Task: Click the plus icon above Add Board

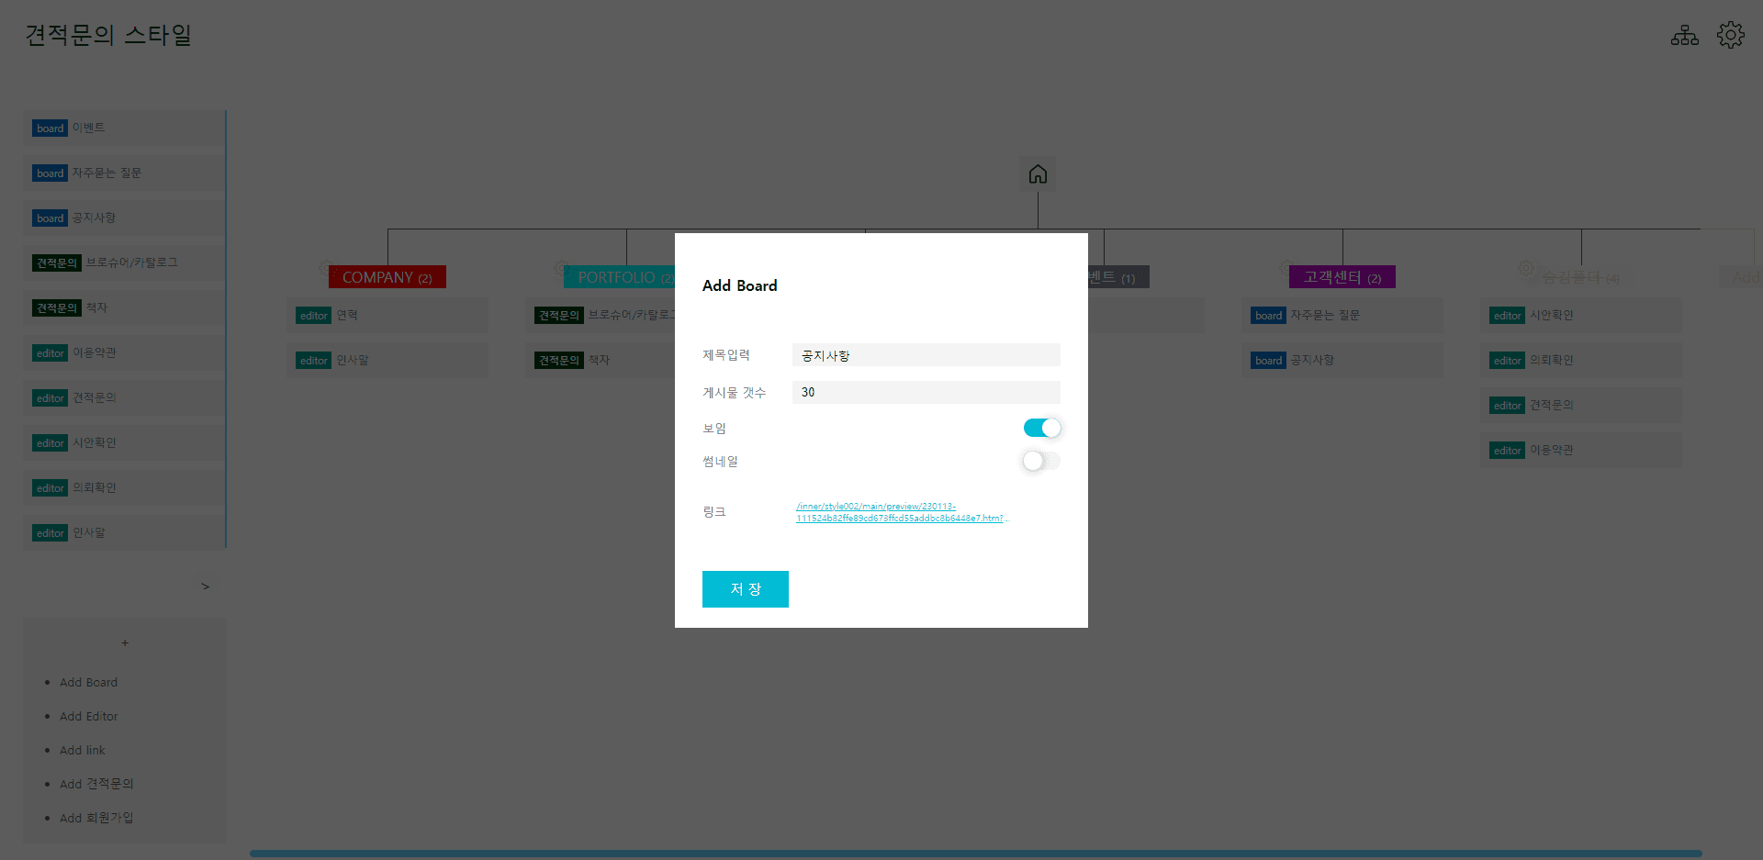Action: (x=125, y=642)
